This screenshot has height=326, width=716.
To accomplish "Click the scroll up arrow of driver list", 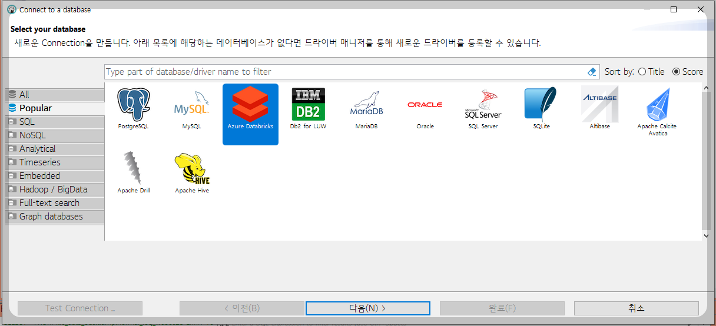I will point(707,88).
